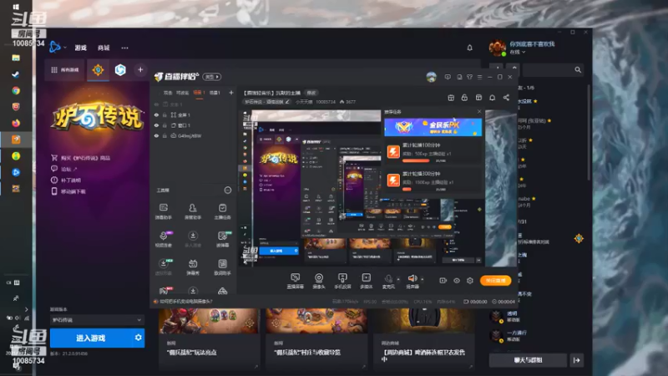This screenshot has height=376, width=668.
Task: Expand the game version dropdown 炉石传说
Action: coord(97,320)
